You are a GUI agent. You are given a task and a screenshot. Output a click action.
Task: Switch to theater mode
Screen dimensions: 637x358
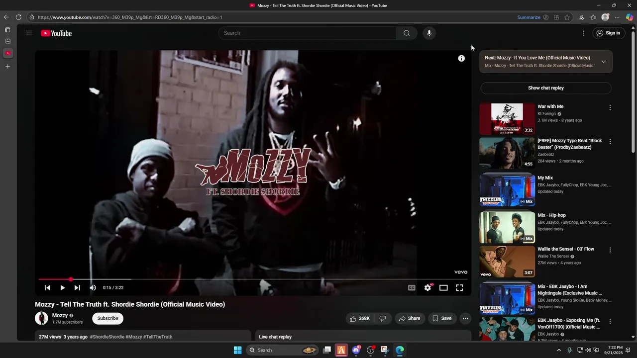pos(443,287)
